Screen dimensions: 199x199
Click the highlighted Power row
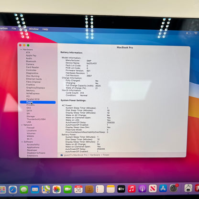pos(38,102)
